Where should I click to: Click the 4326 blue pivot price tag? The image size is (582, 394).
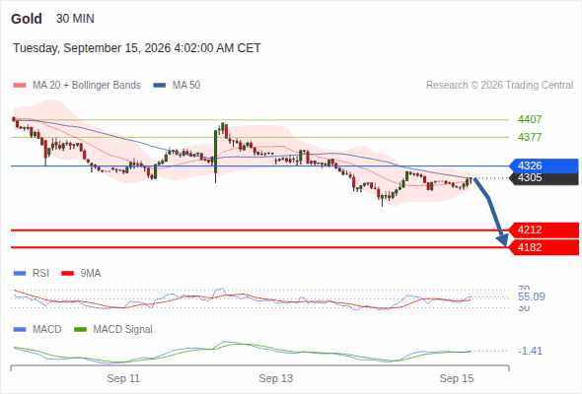pyautogui.click(x=544, y=165)
